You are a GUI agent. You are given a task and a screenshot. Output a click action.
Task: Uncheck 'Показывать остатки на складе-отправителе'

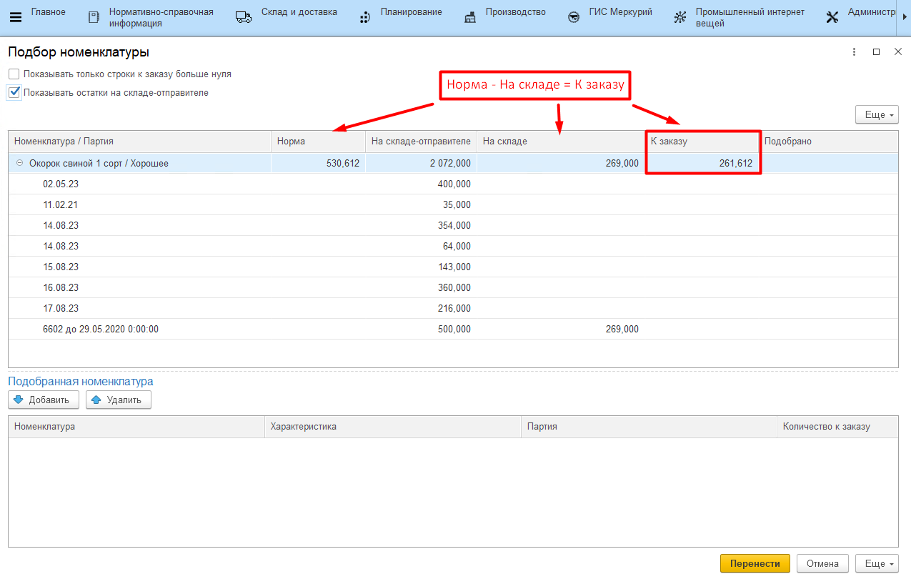pyautogui.click(x=14, y=93)
